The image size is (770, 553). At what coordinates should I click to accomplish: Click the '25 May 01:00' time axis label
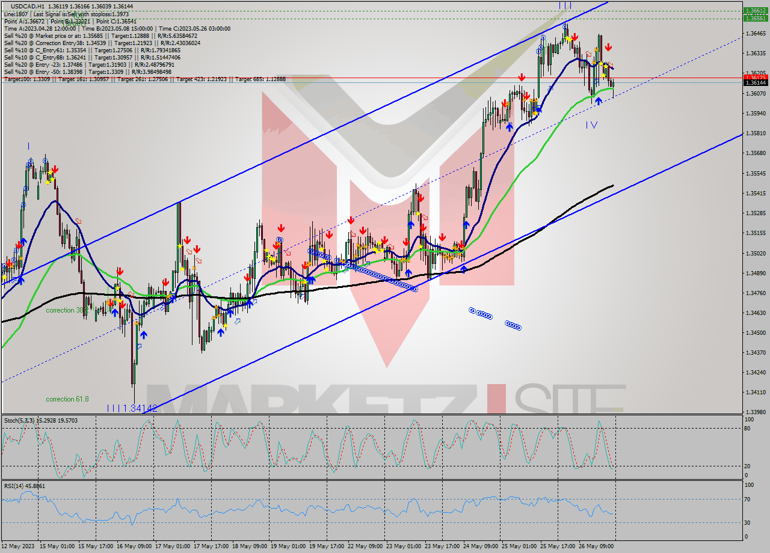pos(519,546)
